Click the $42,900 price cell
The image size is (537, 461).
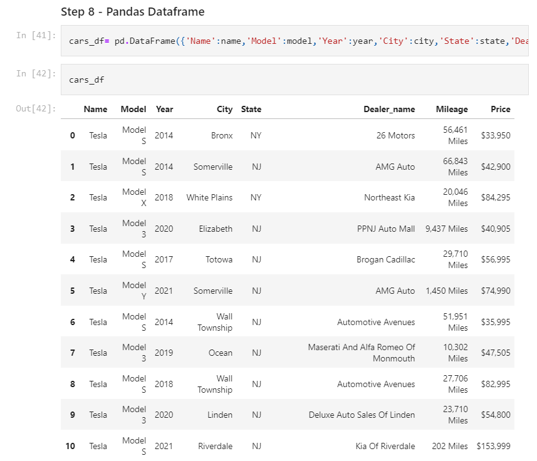point(496,167)
